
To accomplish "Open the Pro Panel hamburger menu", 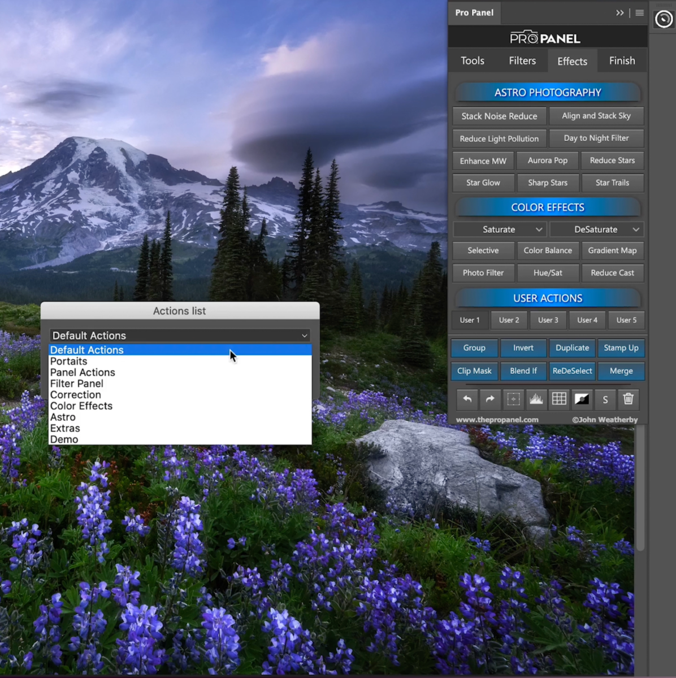I will 639,13.
